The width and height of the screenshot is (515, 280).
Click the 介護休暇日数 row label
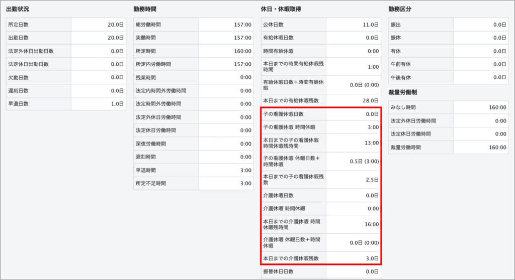point(278,196)
